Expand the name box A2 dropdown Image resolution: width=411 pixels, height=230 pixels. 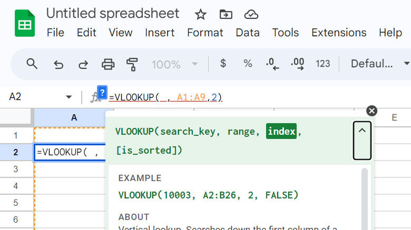click(68, 97)
